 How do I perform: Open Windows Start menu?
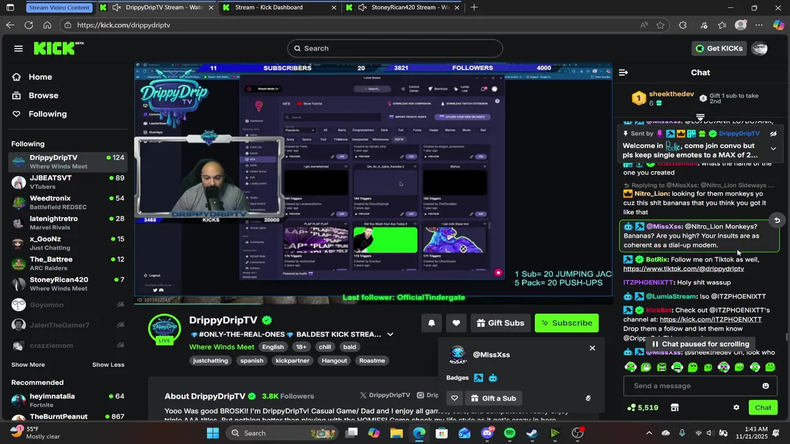pos(212,433)
